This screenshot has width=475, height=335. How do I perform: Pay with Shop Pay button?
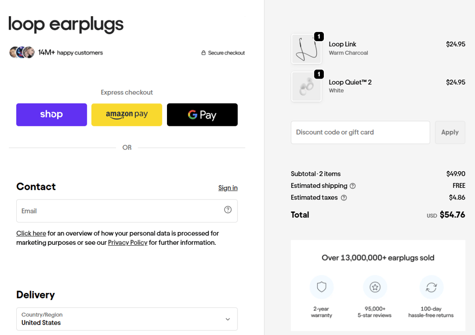(51, 114)
